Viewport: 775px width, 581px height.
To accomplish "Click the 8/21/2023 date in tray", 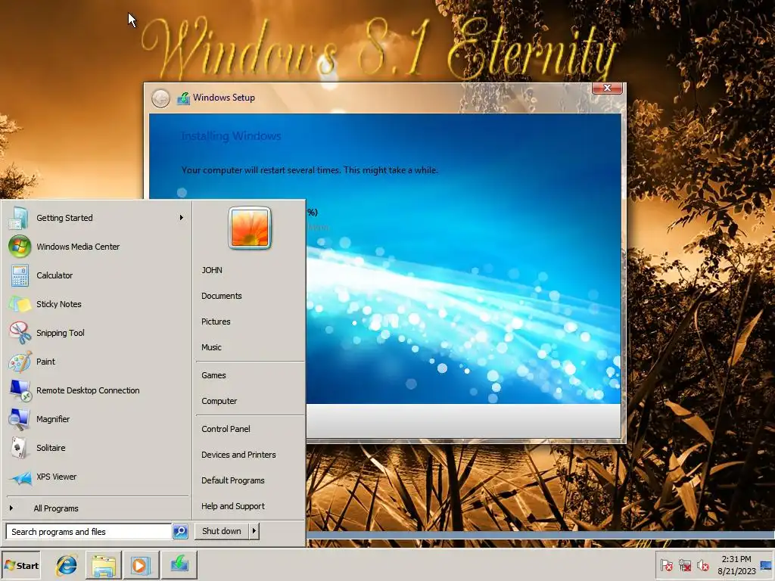I will pyautogui.click(x=736, y=571).
